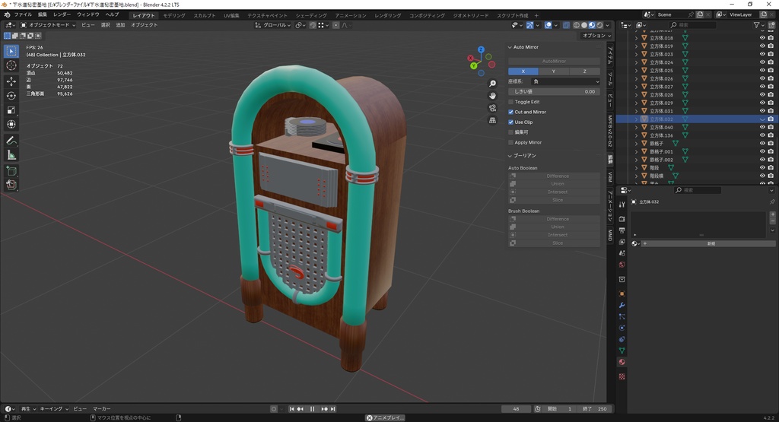This screenshot has width=779, height=422.
Task: Enable the Apply Mirror checkbox
Action: point(510,142)
